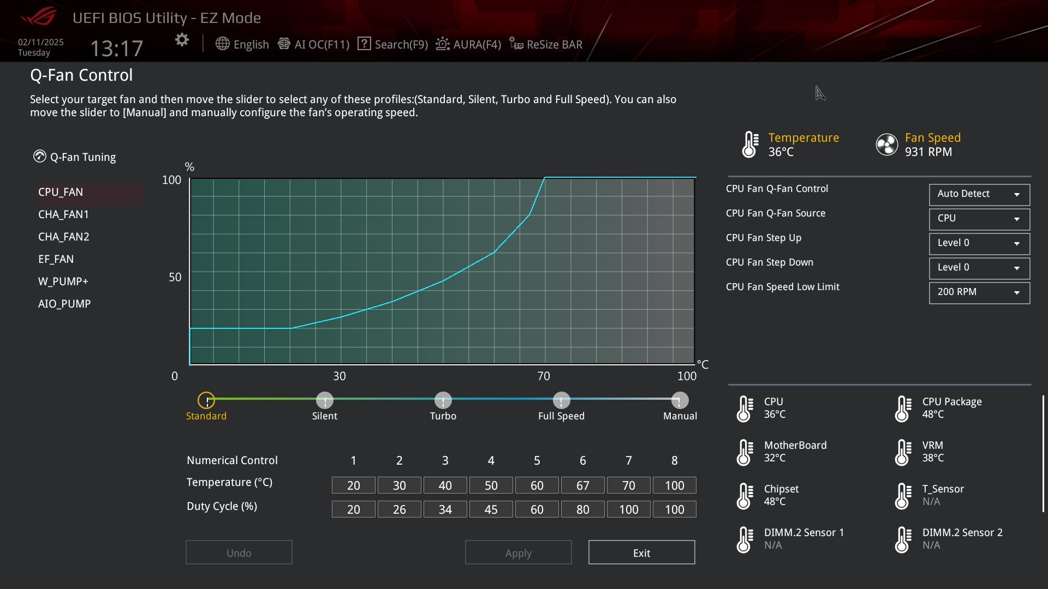Image resolution: width=1048 pixels, height=589 pixels.
Task: Click the Exit button
Action: [x=641, y=552]
